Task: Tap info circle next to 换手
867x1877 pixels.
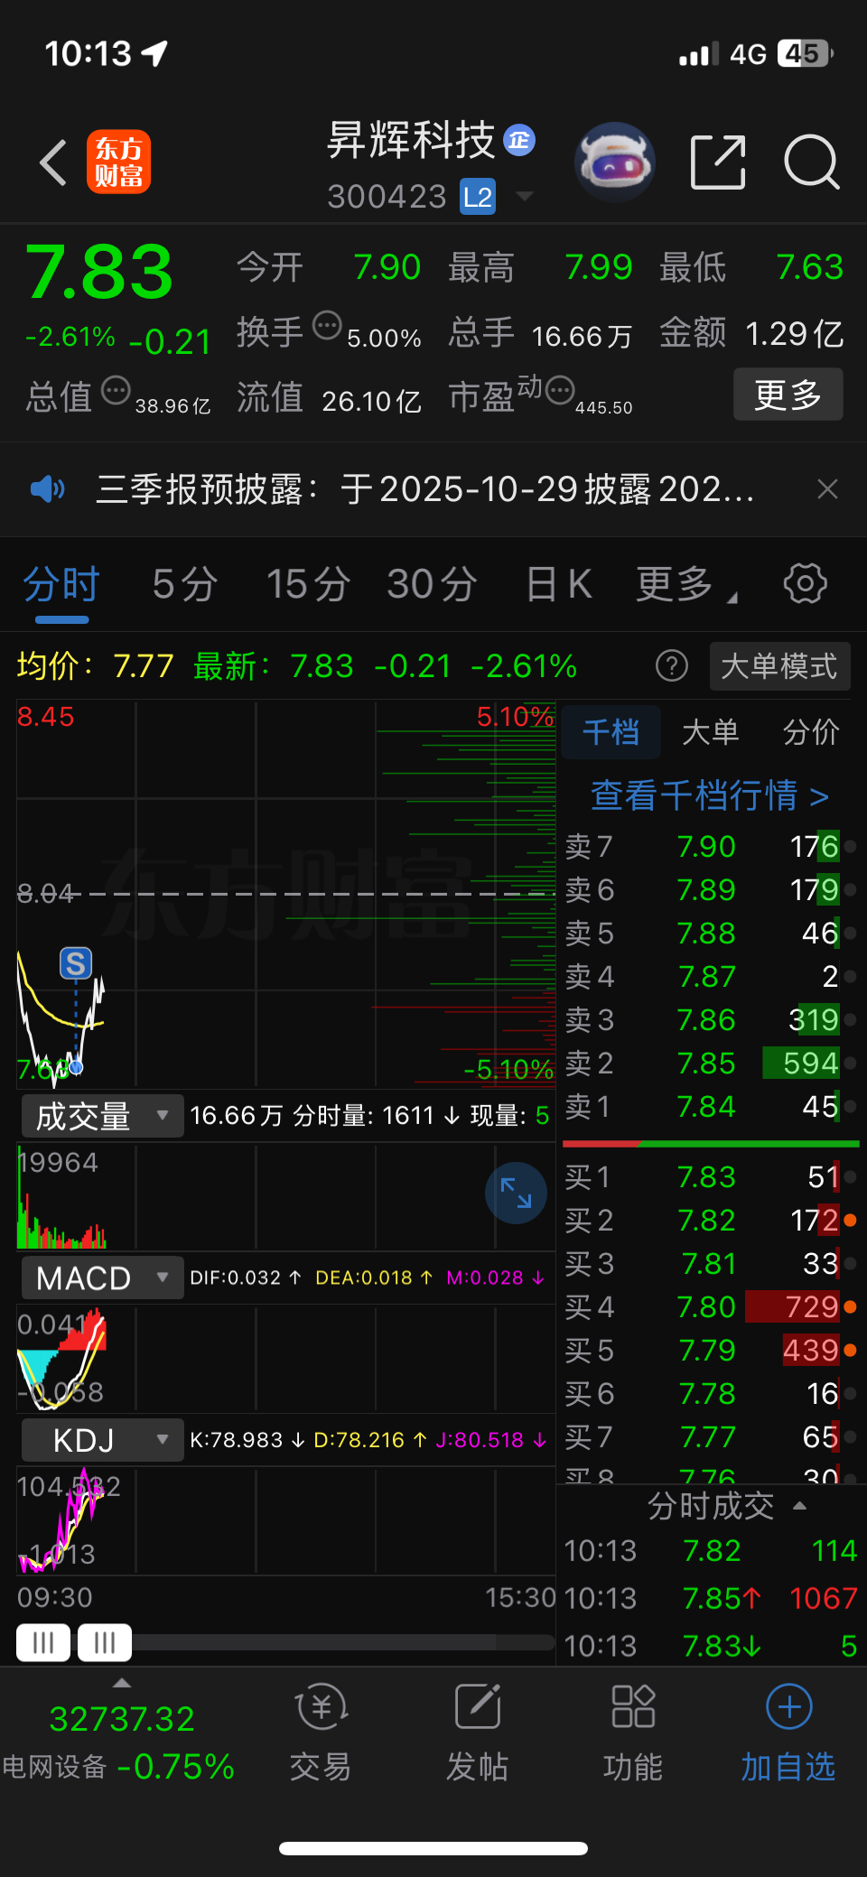Action: click(x=327, y=325)
